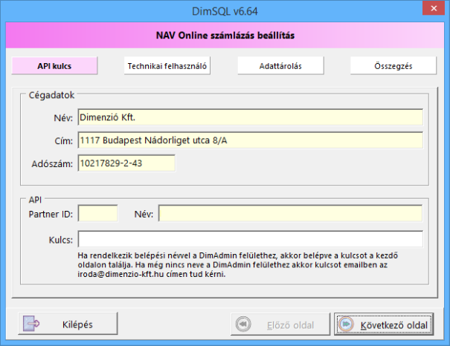Click the Cím: label
The image size is (450, 346).
click(64, 141)
